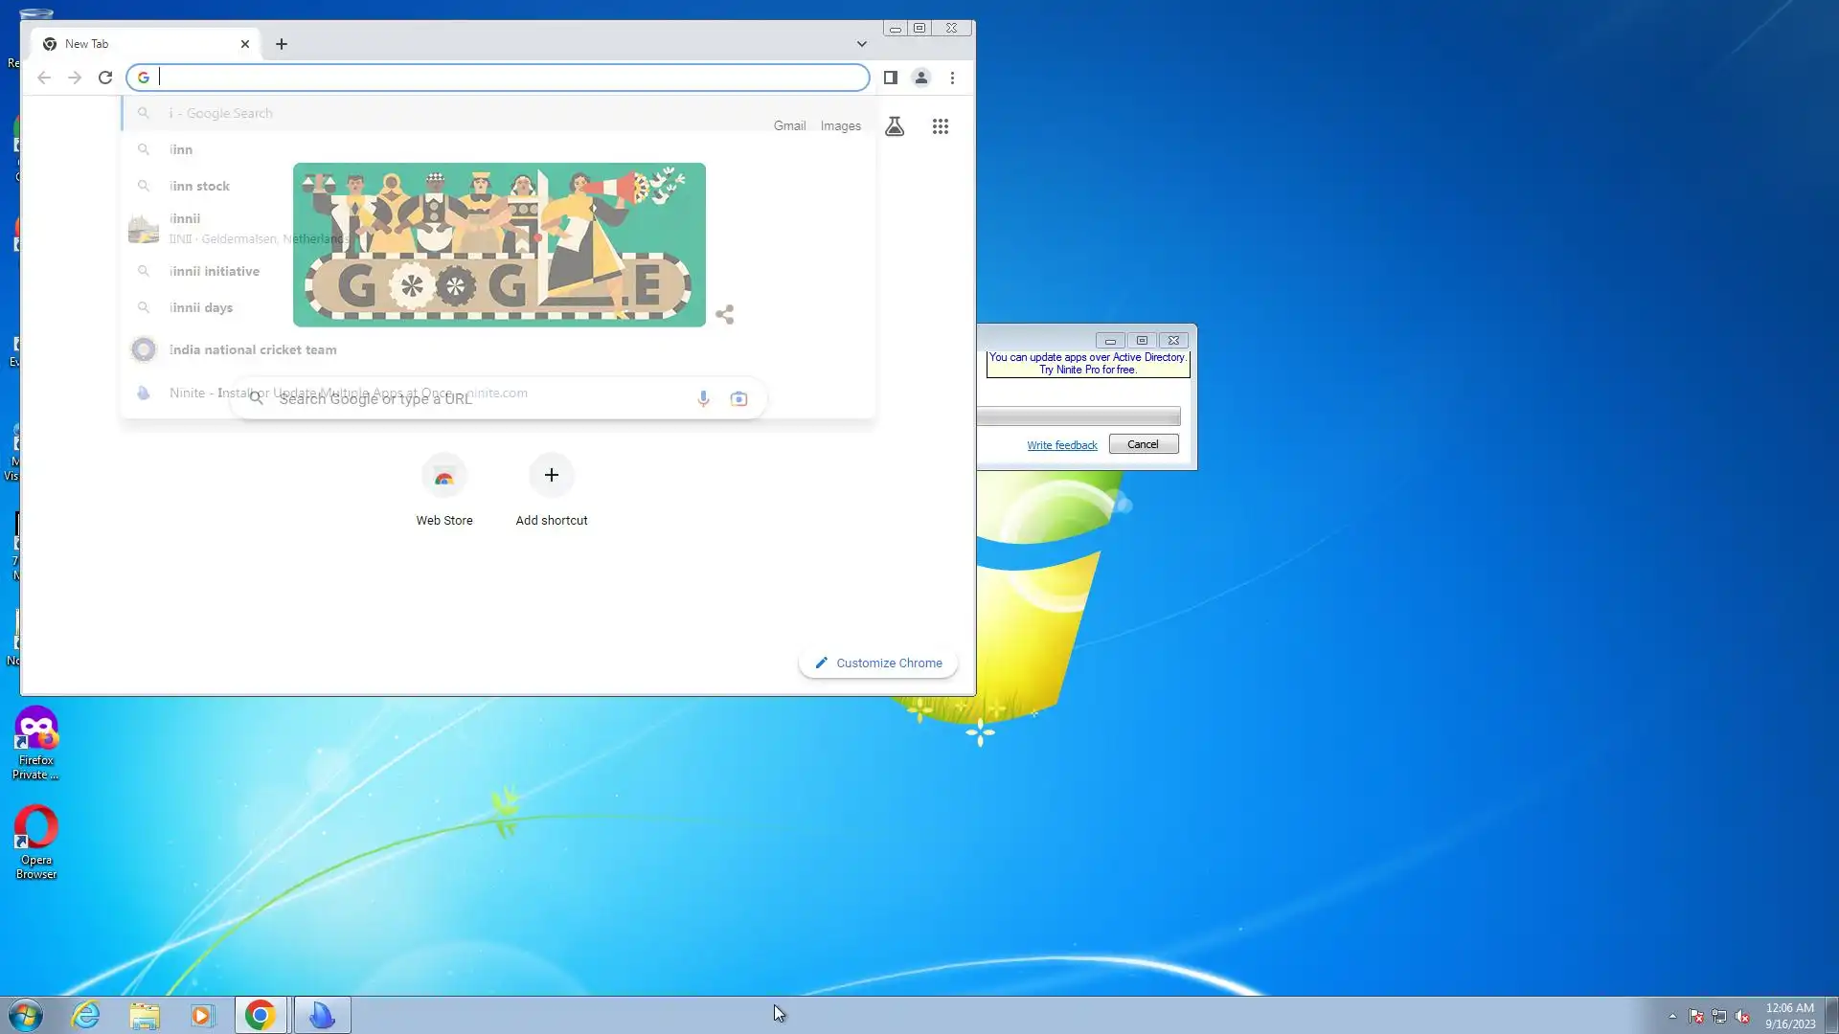The image size is (1839, 1034).
Task: Open Internet Explorer from the taskbar
Action: pyautogui.click(x=86, y=1015)
